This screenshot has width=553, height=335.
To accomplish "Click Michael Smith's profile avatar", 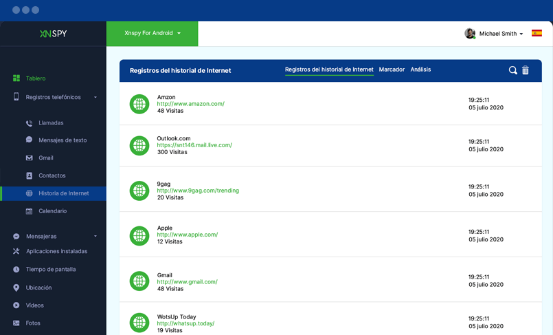I will pyautogui.click(x=470, y=34).
